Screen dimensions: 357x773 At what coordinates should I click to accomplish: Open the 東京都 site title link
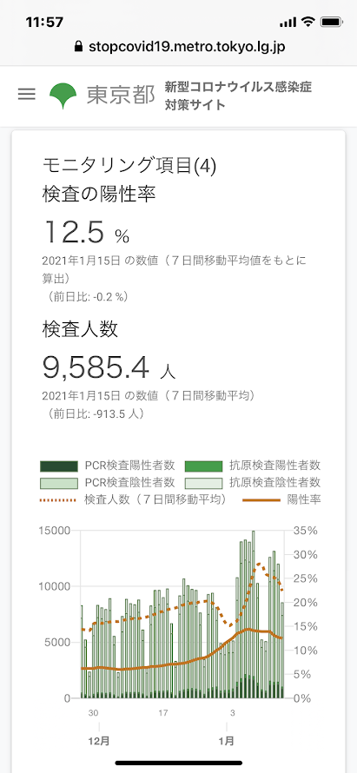click(121, 96)
